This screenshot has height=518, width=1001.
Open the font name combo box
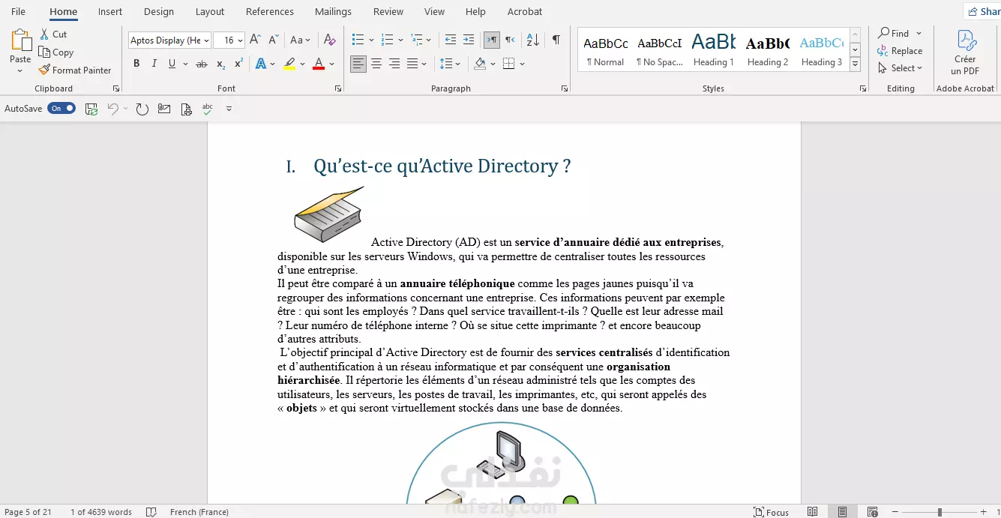[x=169, y=40]
